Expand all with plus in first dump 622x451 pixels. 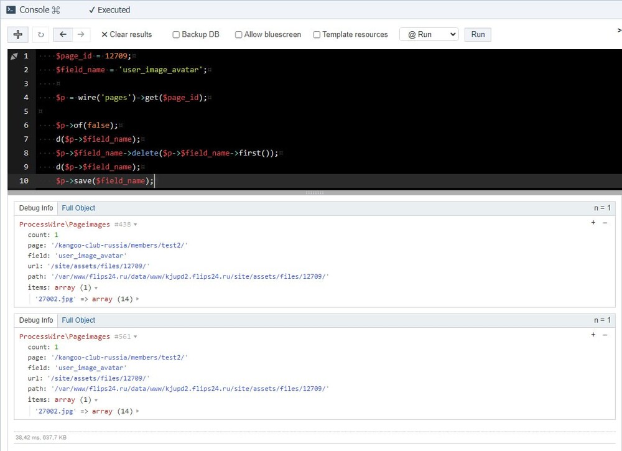point(593,223)
